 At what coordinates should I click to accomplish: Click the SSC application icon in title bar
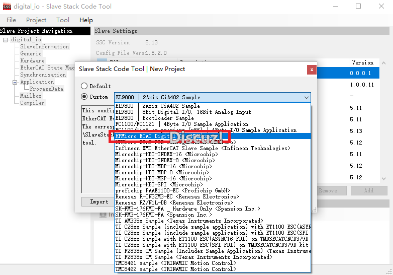click(7, 7)
